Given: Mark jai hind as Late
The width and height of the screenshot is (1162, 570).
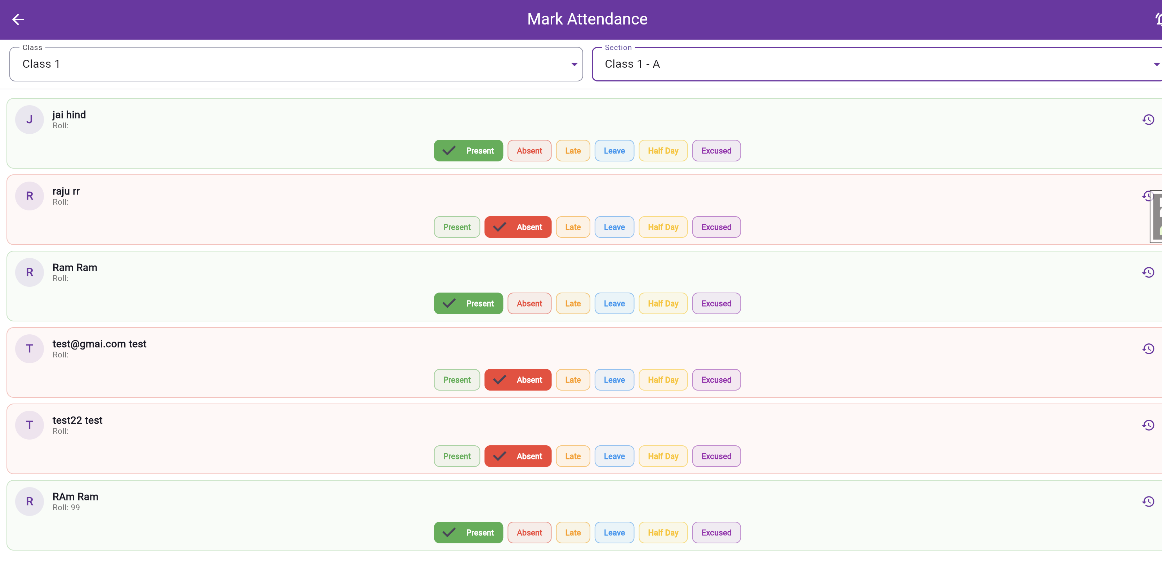Looking at the screenshot, I should pos(573,151).
